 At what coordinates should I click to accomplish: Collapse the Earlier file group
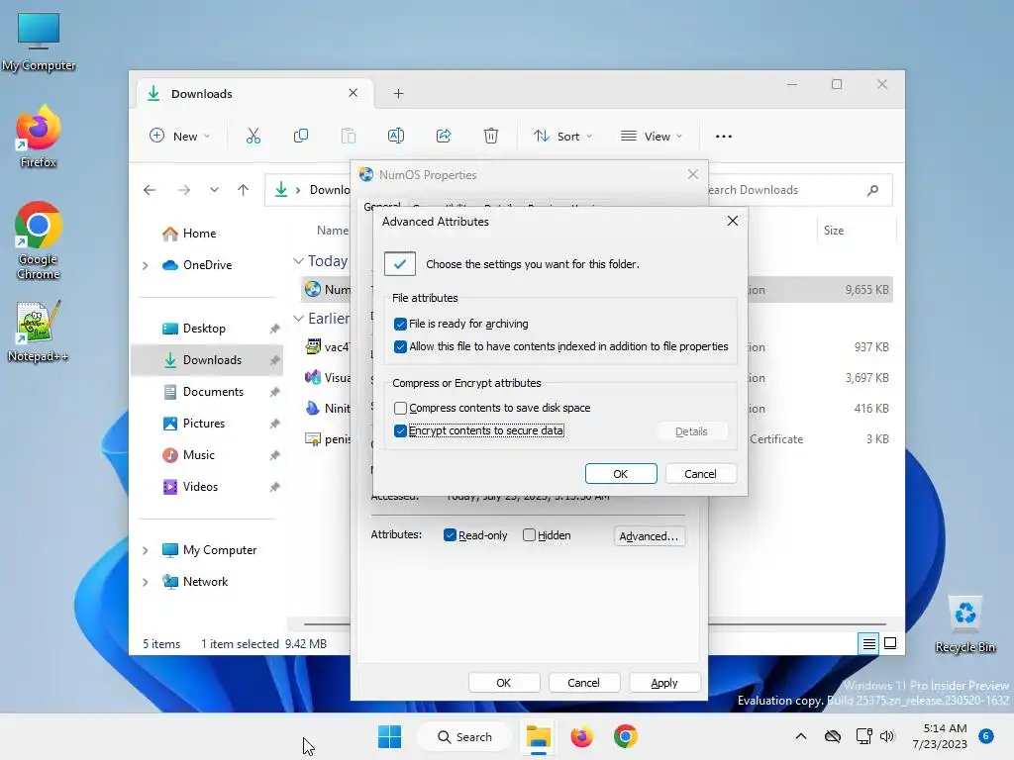(x=298, y=318)
